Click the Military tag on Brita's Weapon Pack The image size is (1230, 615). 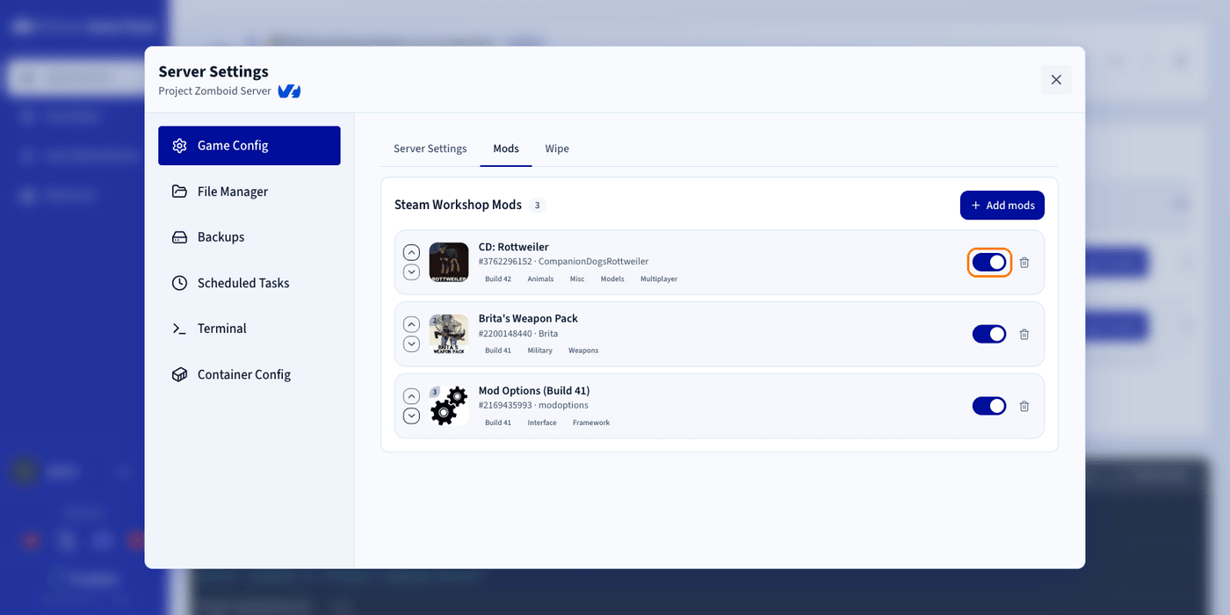click(x=540, y=351)
